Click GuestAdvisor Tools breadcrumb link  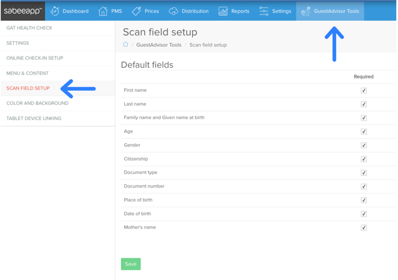159,44
